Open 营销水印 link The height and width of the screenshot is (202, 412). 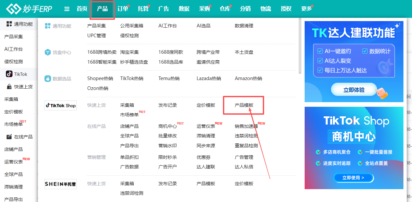click(168, 146)
